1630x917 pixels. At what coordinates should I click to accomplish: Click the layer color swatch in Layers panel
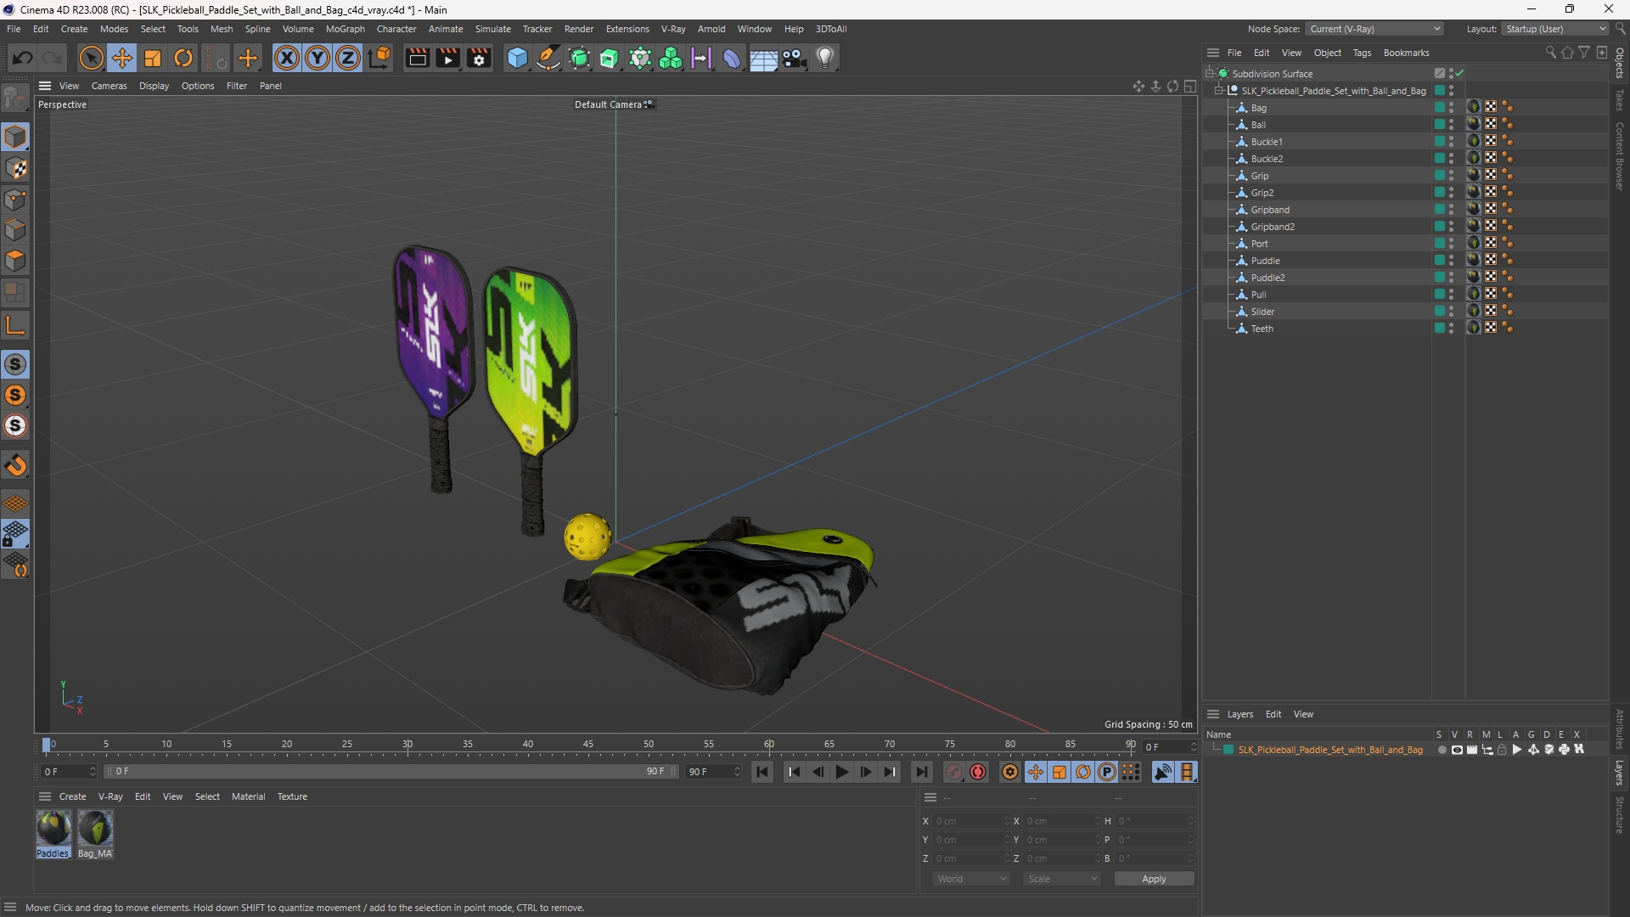coord(1228,750)
